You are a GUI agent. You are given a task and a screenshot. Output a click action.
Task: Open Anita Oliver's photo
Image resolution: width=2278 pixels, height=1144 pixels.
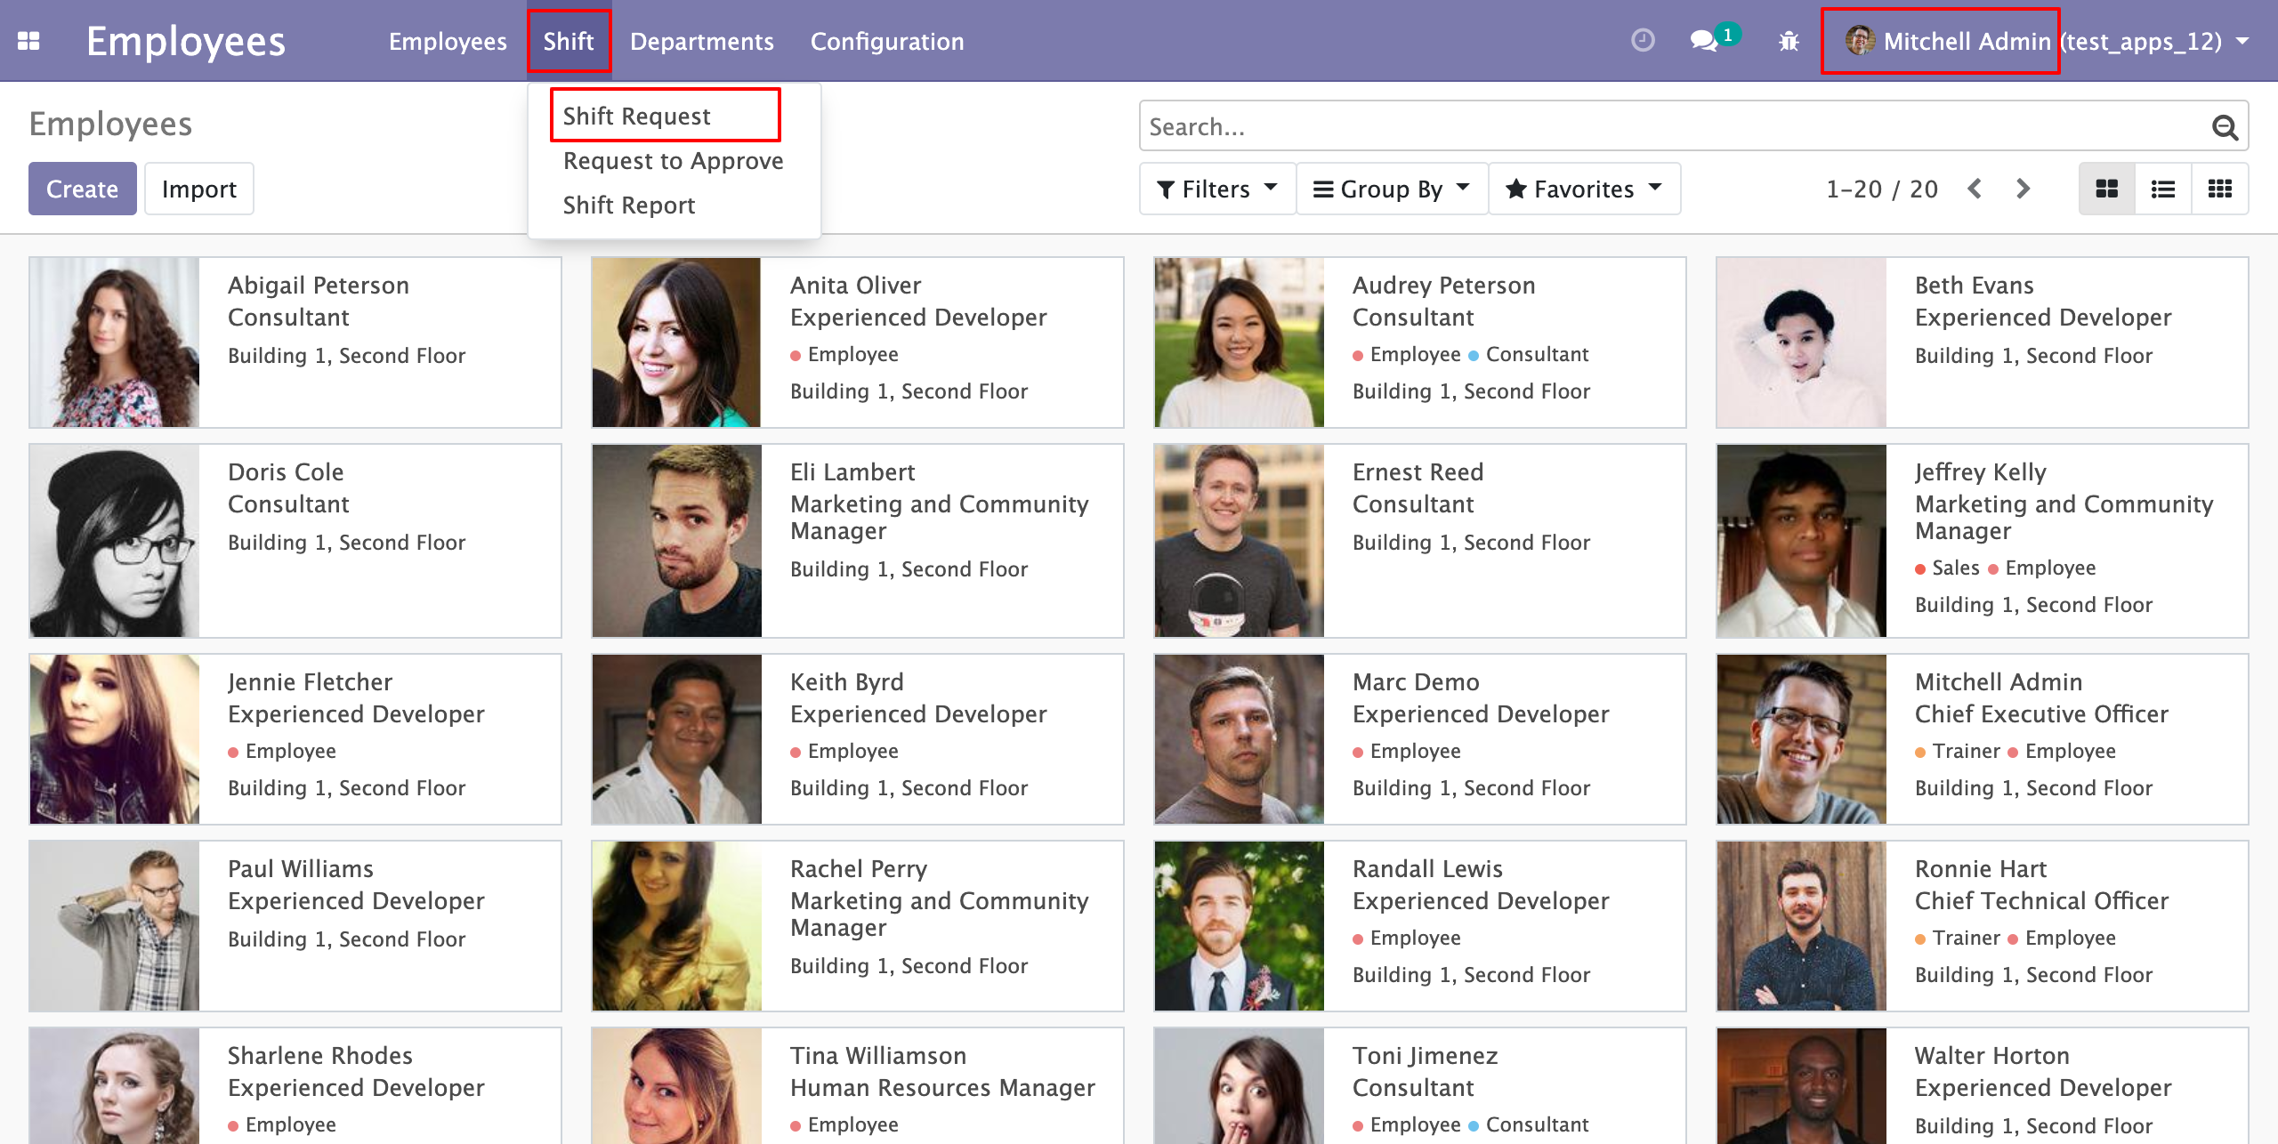(676, 342)
